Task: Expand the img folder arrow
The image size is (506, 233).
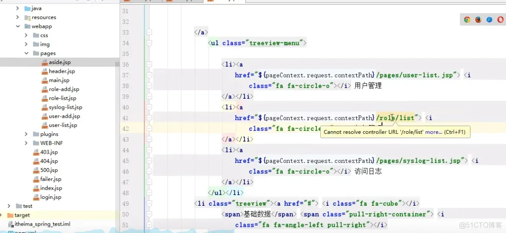Action: [x=26, y=45]
